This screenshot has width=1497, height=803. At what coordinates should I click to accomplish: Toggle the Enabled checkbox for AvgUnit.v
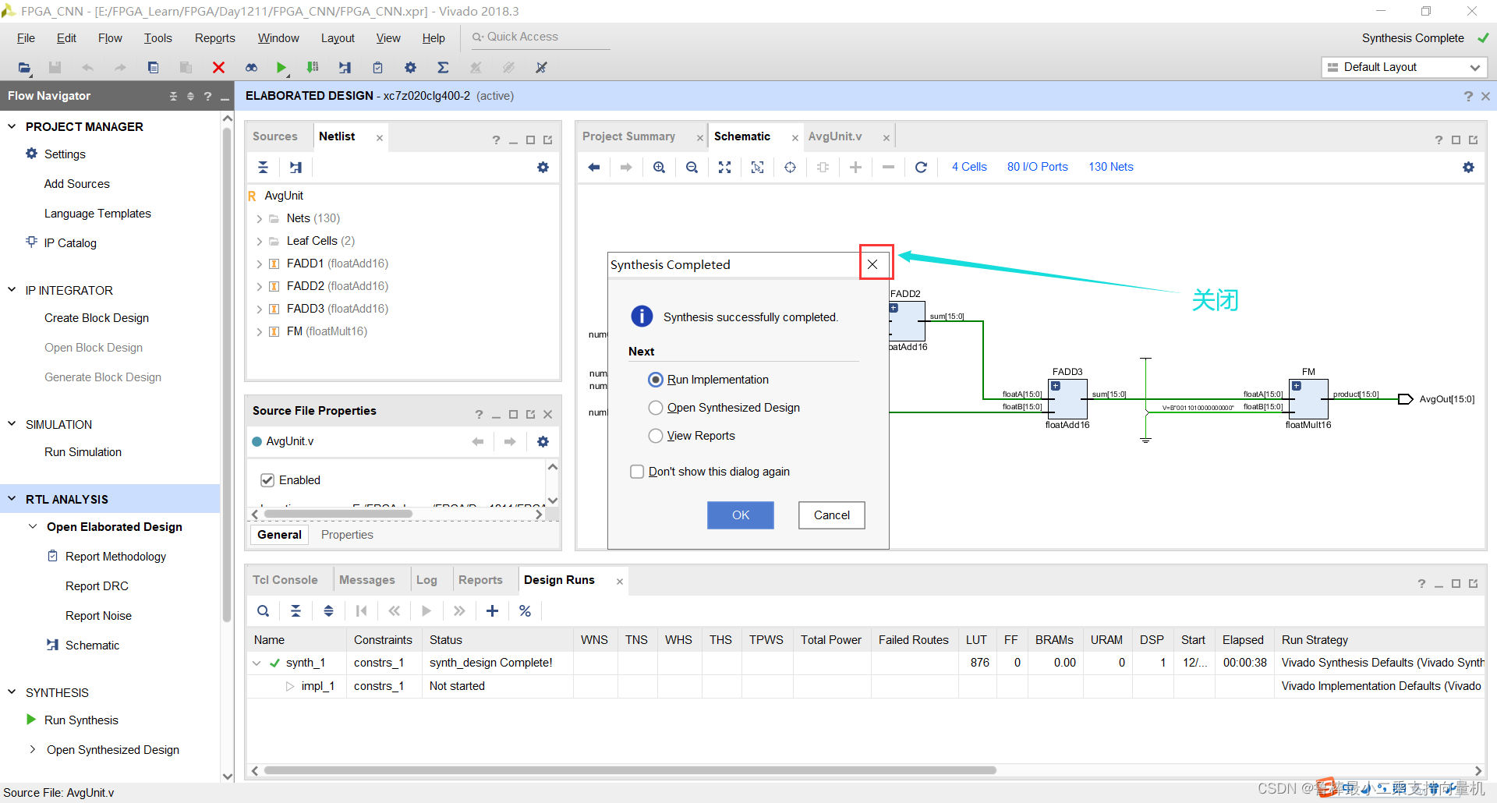click(x=267, y=480)
